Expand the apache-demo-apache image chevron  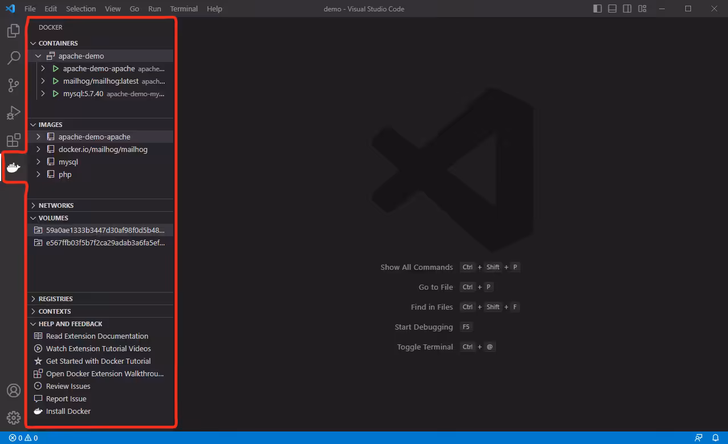(38, 137)
